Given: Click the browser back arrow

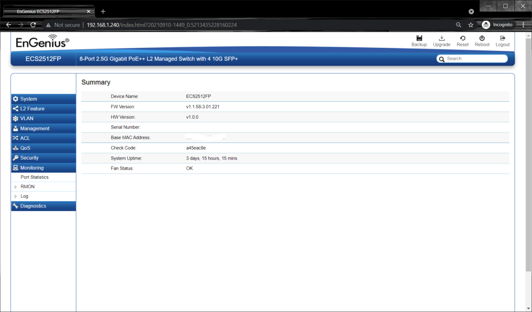Looking at the screenshot, I should tap(9, 25).
